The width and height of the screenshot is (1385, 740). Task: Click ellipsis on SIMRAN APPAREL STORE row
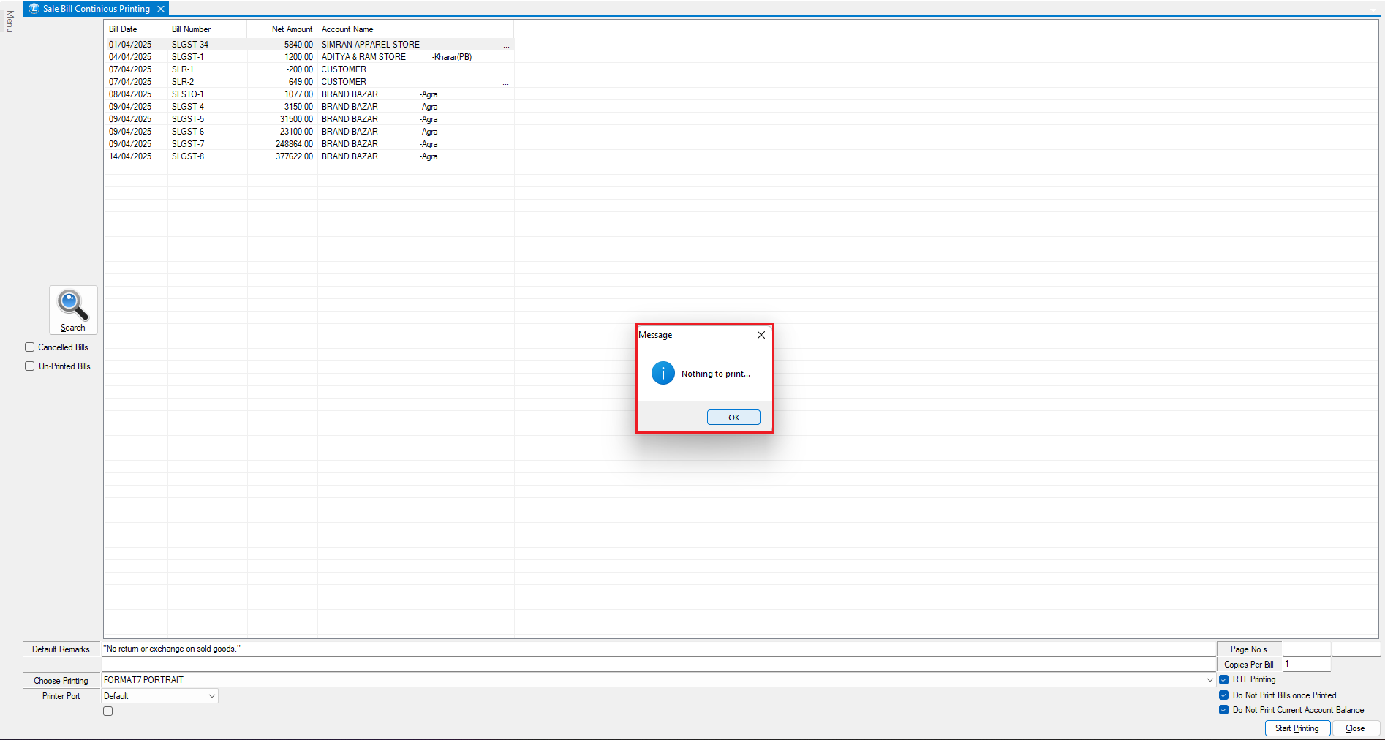click(506, 45)
